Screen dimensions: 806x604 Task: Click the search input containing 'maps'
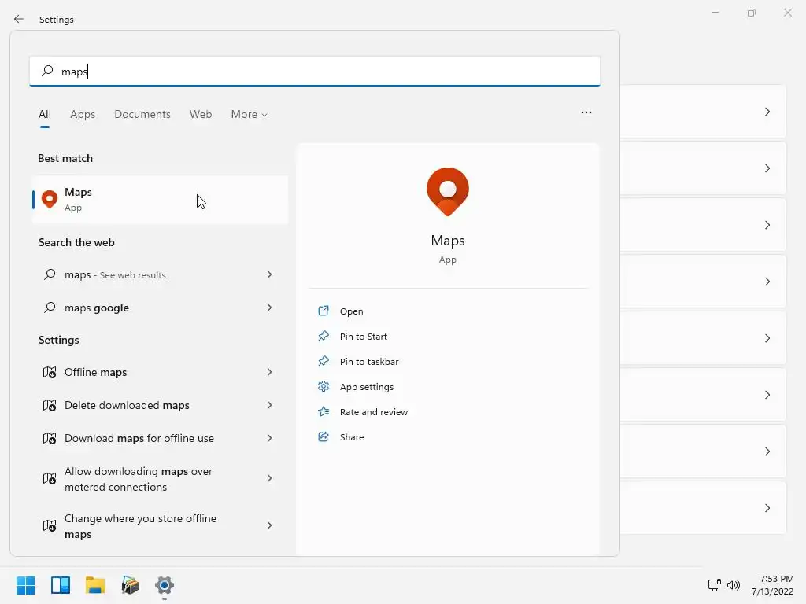pyautogui.click(x=315, y=71)
